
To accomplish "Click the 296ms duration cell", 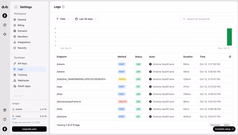I will [187, 94].
